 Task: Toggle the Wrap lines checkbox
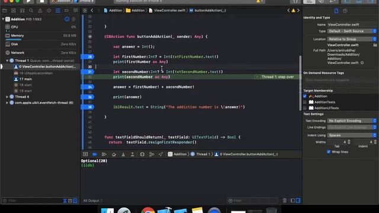(x=329, y=152)
